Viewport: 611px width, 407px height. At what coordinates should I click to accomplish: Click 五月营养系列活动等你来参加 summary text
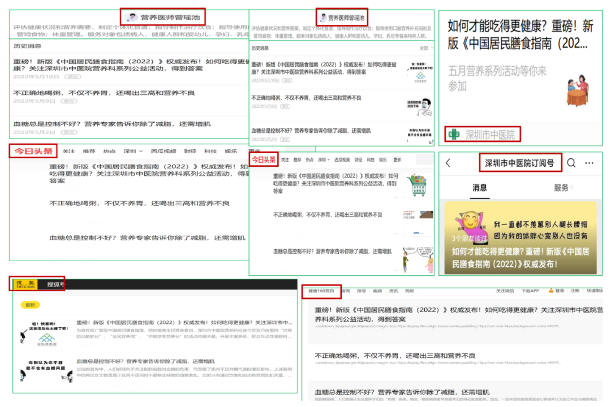point(497,78)
